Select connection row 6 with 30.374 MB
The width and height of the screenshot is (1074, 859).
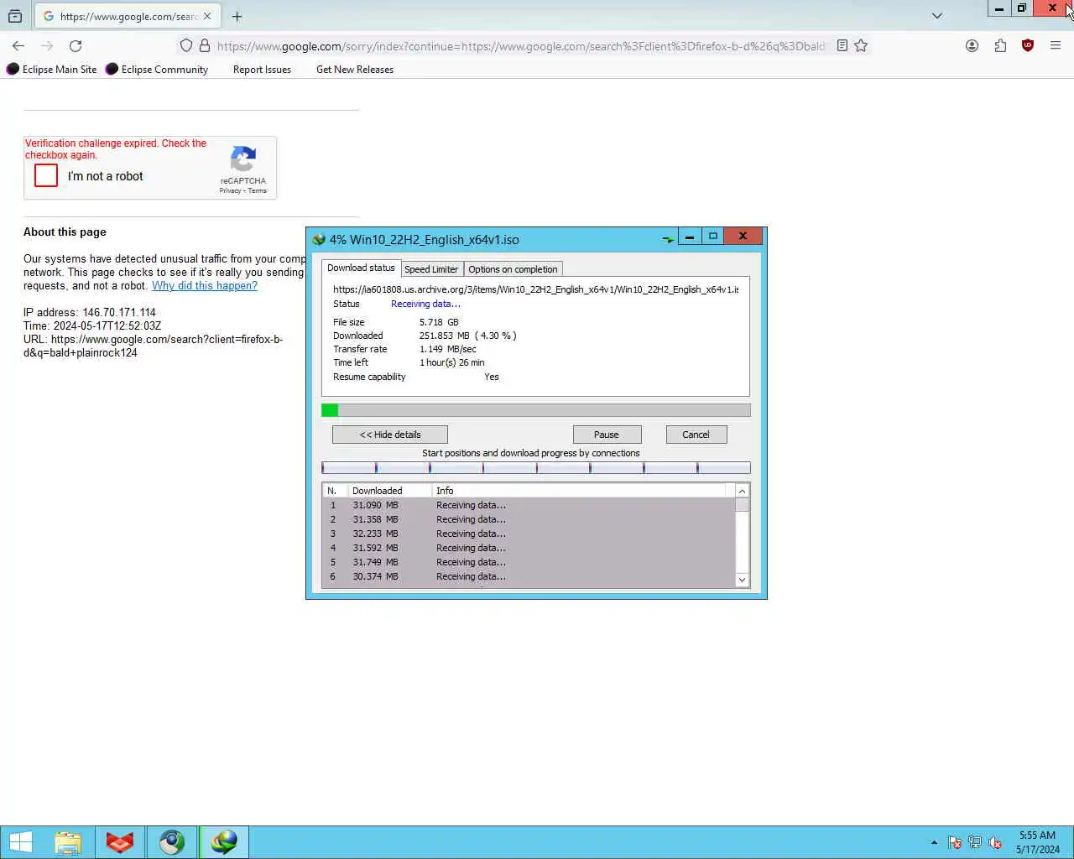(529, 576)
